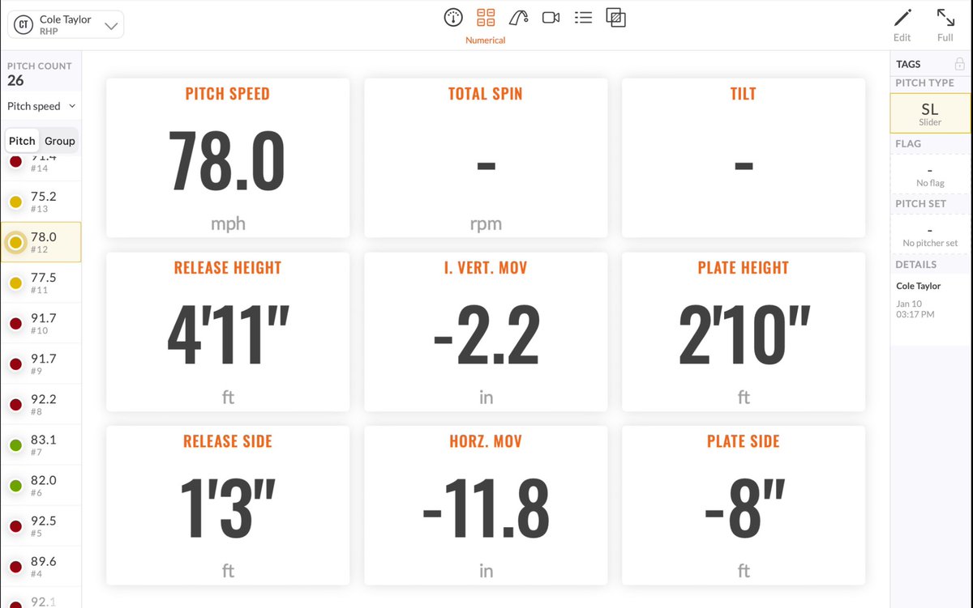The image size is (973, 608).
Task: Select pitch #8 at 92.2 mph
Action: (41, 404)
